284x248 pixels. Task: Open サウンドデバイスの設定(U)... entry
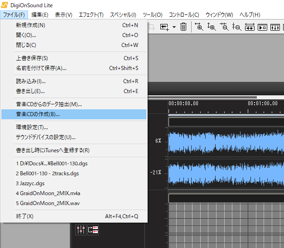click(x=74, y=137)
